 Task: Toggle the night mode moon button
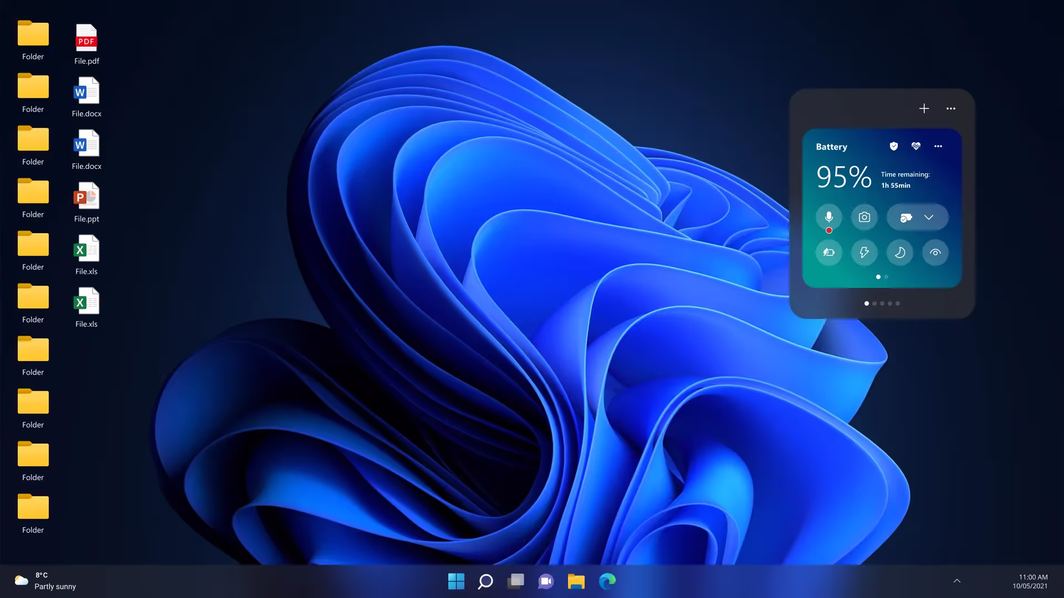click(899, 252)
